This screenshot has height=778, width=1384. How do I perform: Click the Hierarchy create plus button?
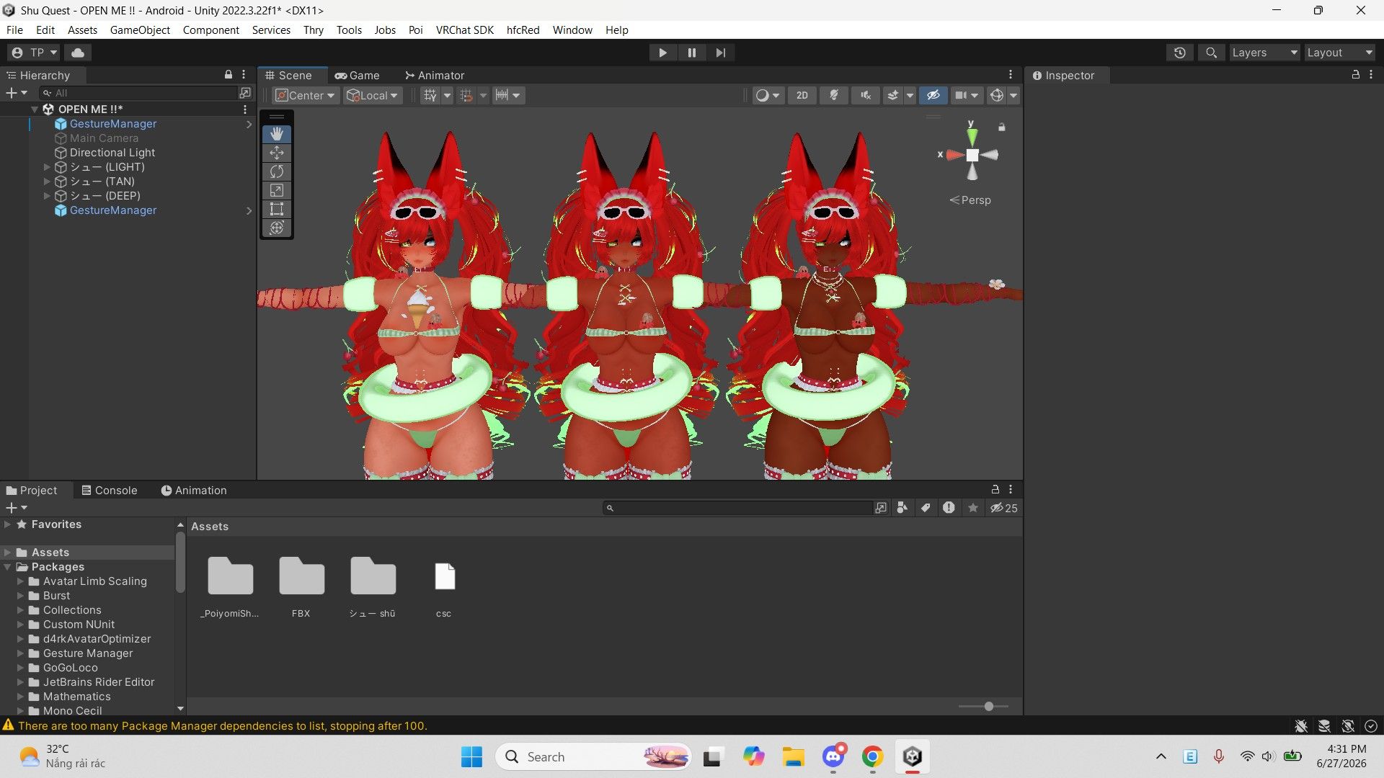pyautogui.click(x=16, y=93)
